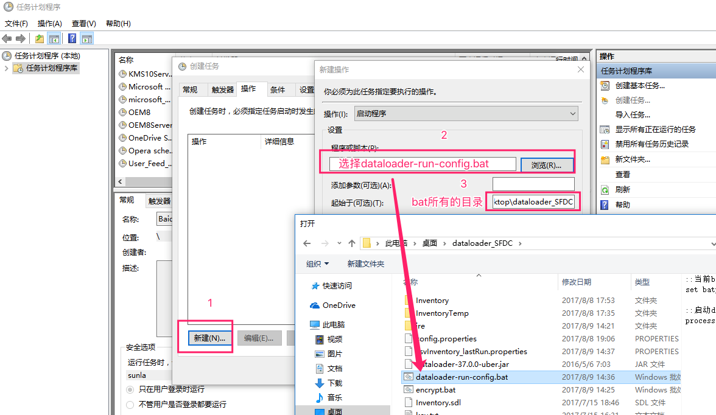Click the export folder toolbar icon
Screen dimensions: 716x415
[x=38, y=38]
